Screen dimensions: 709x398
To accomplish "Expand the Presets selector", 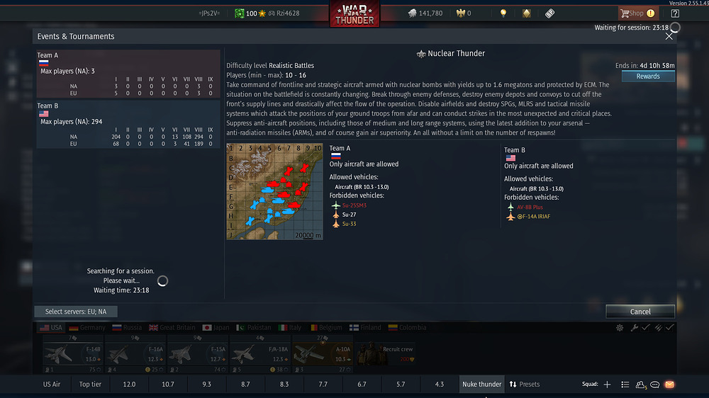I will [525, 385].
